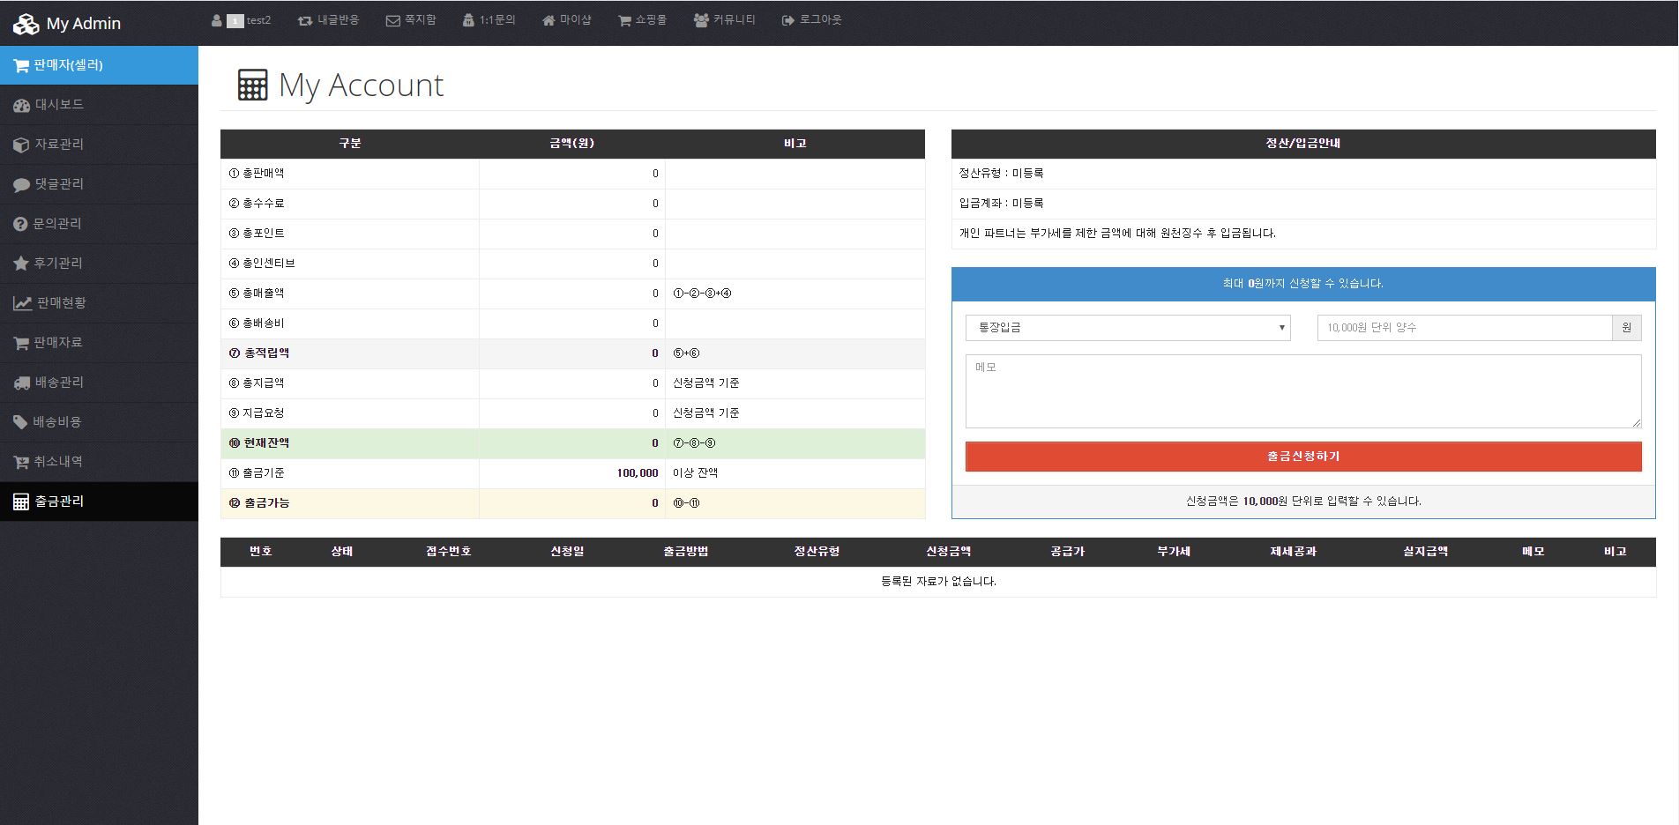1679x825 pixels.
Task: Click the cube icon beside 자료관리
Action: point(21,145)
